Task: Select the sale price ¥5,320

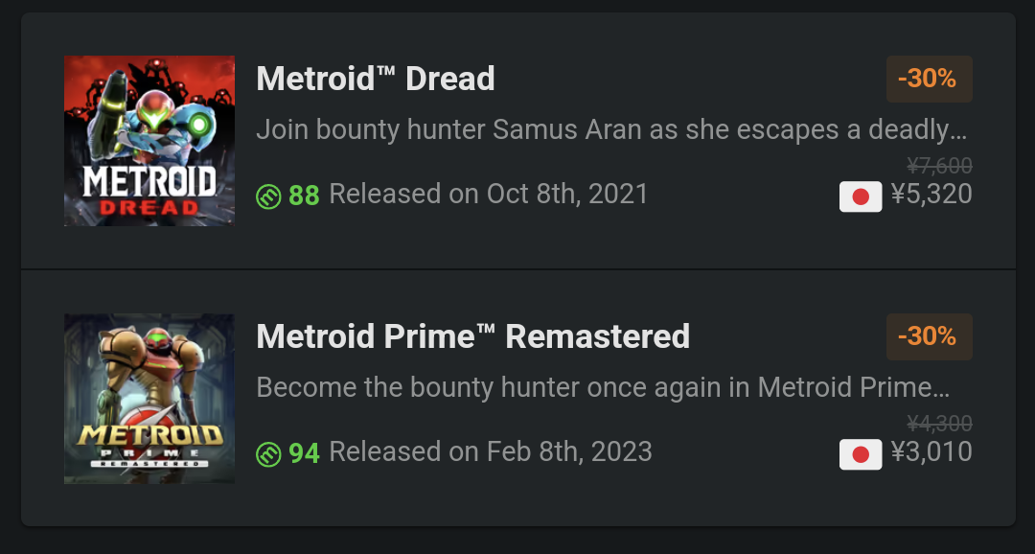Action: (931, 195)
